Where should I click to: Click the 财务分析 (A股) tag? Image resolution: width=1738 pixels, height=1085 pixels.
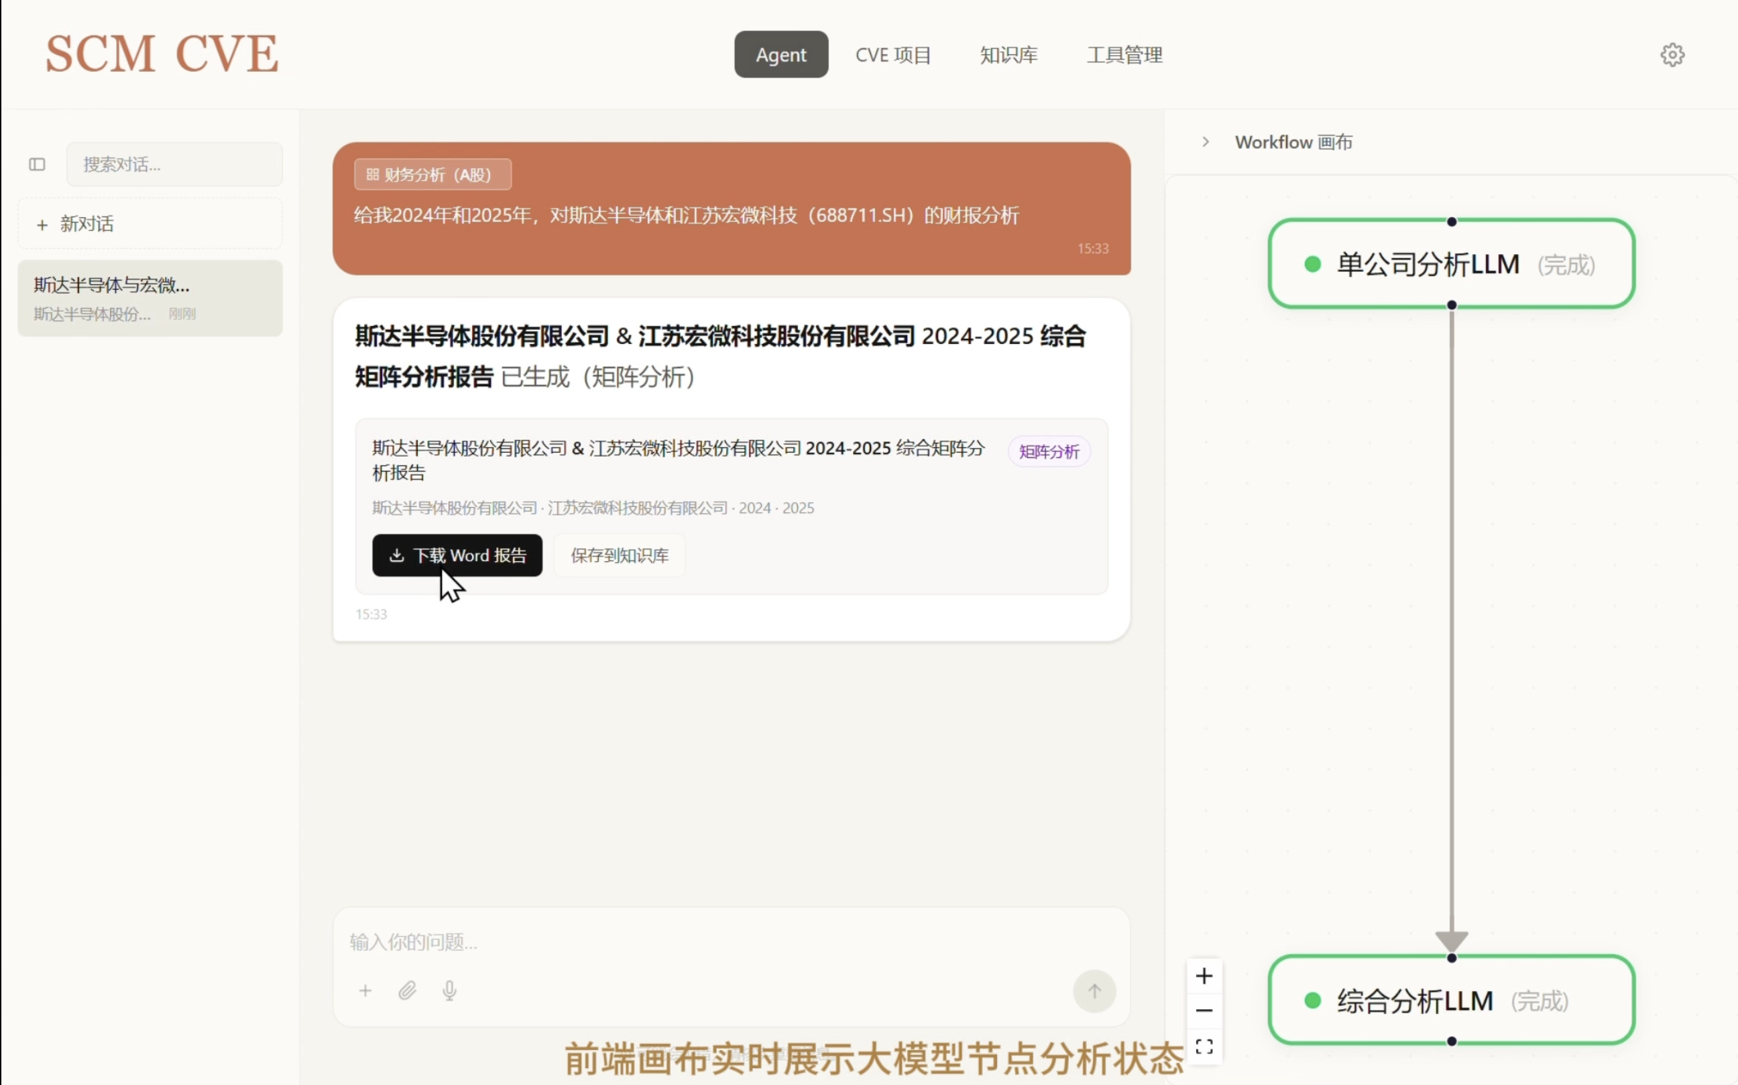(432, 174)
